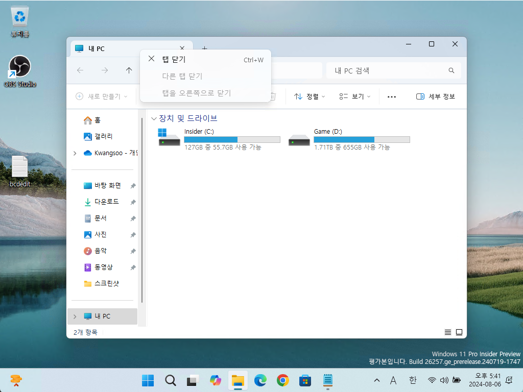
Task: Open the notifications bell icon
Action: coord(509,380)
